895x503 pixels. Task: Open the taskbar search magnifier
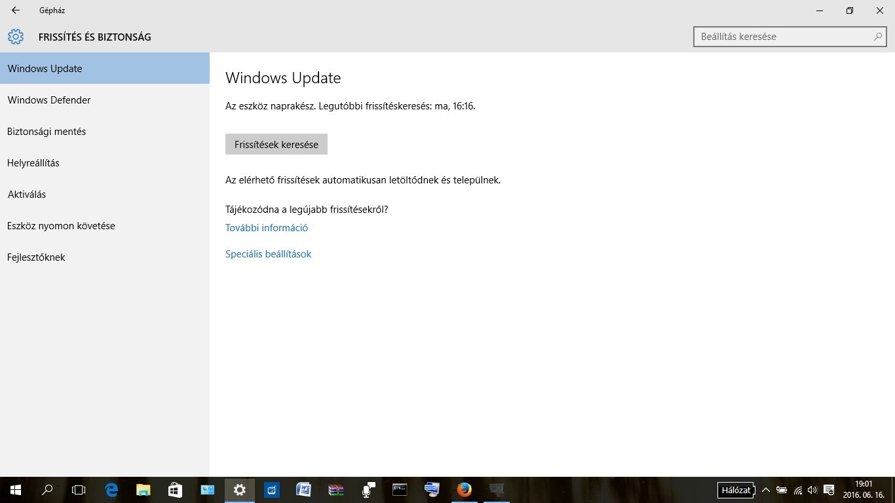tap(47, 490)
